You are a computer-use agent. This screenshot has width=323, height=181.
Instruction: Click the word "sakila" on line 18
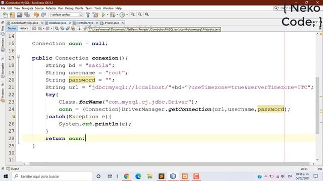(98, 65)
